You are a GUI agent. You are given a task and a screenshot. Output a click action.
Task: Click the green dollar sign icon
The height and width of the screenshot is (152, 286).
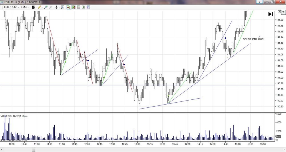click(x=83, y=7)
